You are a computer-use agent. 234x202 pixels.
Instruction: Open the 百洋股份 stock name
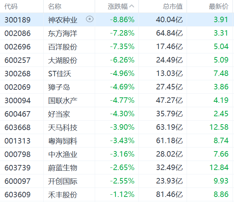(x=63, y=47)
